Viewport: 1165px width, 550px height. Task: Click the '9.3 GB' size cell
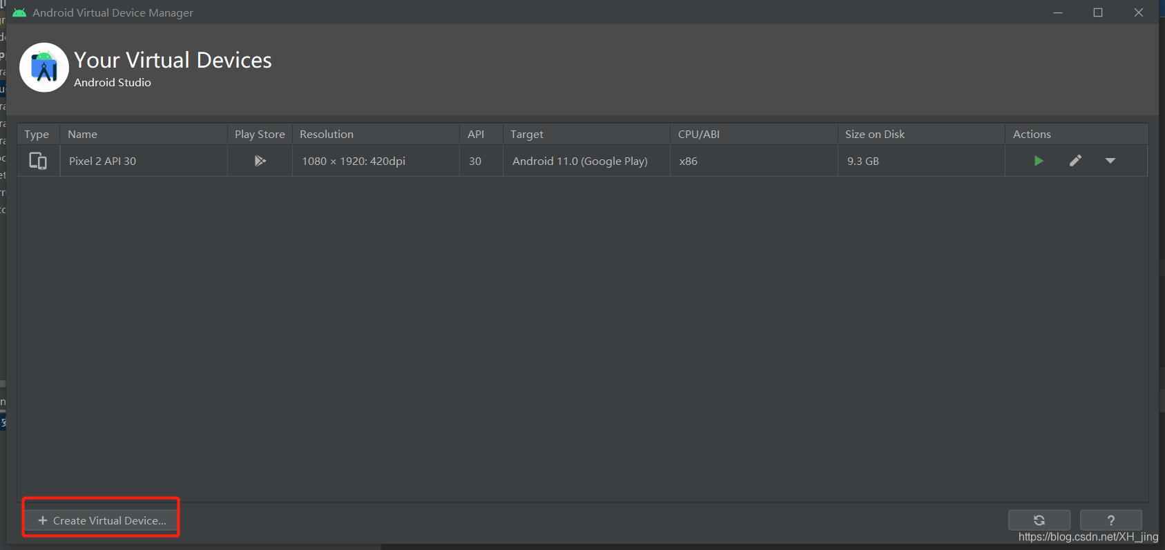click(921, 161)
